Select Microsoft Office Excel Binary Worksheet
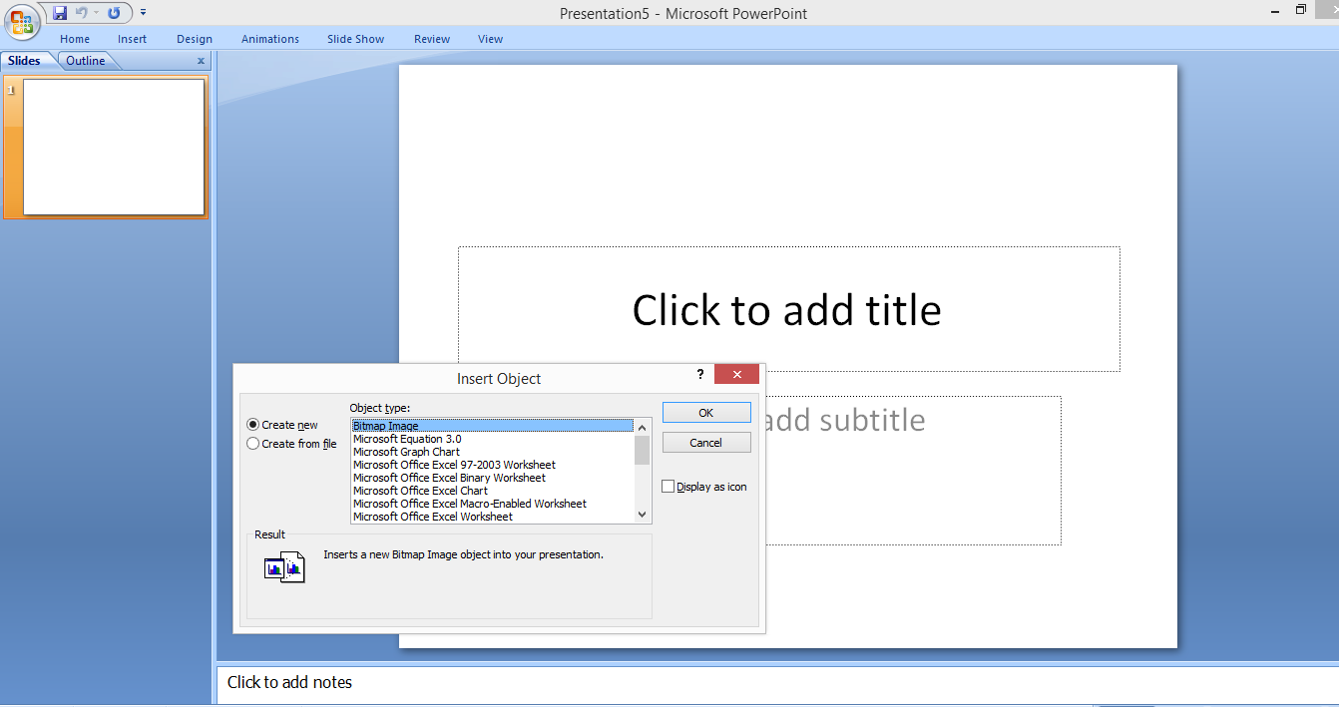Viewport: 1339px width, 707px height. click(x=493, y=478)
